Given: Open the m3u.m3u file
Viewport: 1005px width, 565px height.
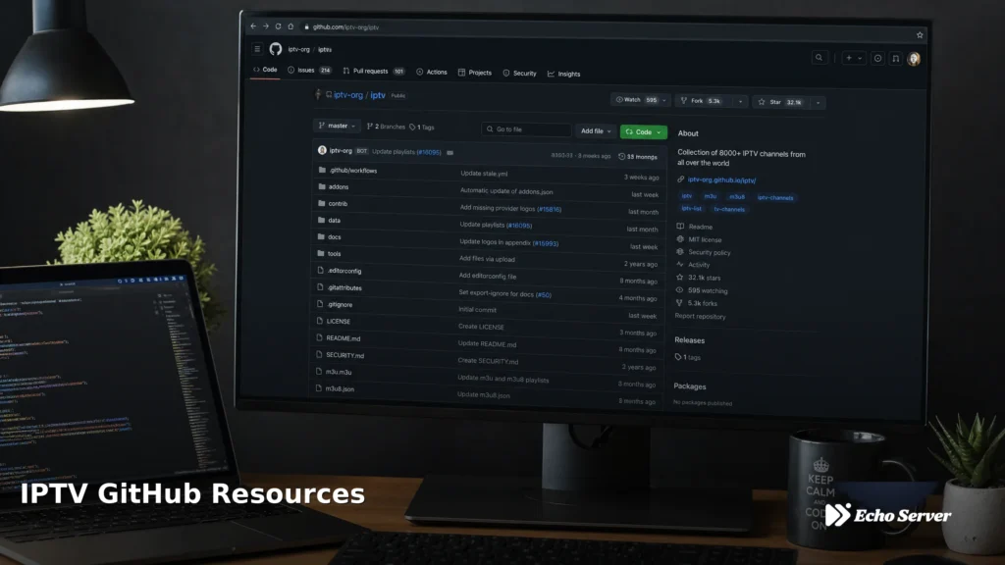Looking at the screenshot, I should (x=339, y=372).
